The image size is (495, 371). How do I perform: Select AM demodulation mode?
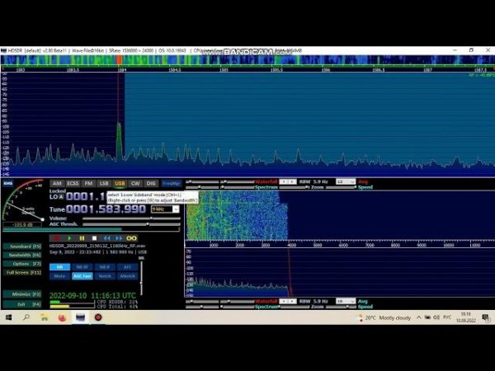(x=57, y=183)
